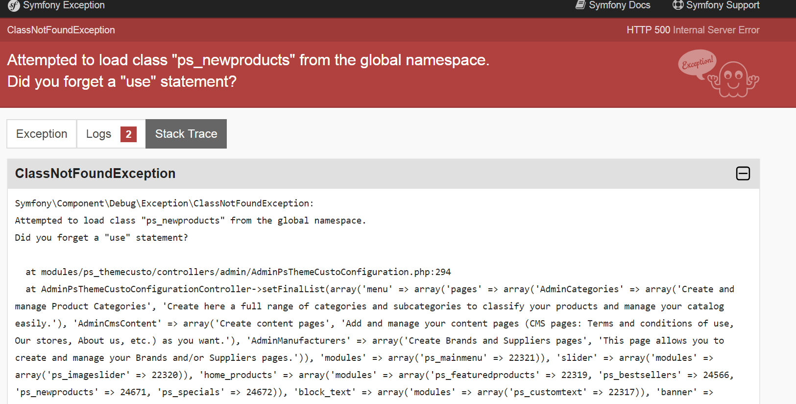Click the book icon beside Symfony Docs

[x=580, y=5]
